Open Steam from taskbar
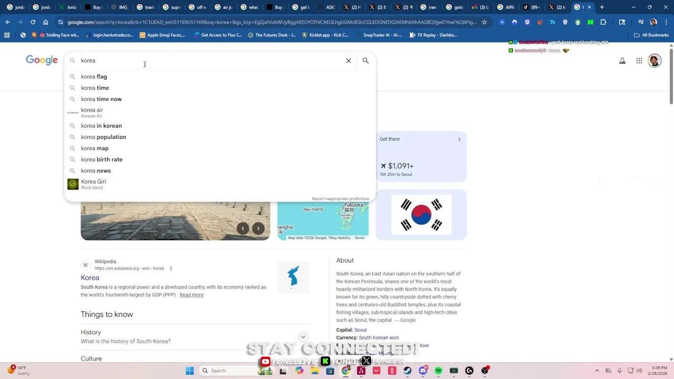 (x=407, y=371)
